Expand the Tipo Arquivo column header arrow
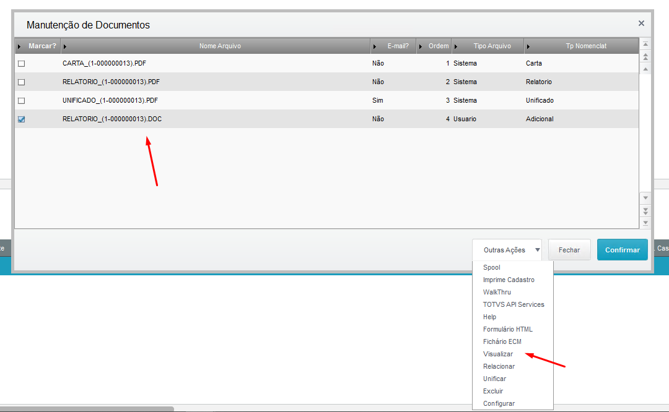 [x=457, y=46]
